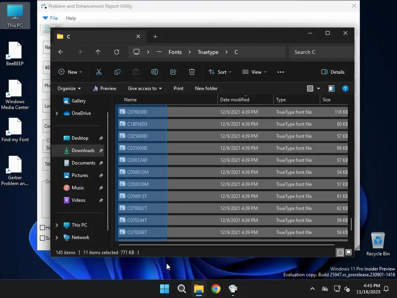Click the Copy icon in toolbar
The height and width of the screenshot is (298, 397).
[117, 72]
